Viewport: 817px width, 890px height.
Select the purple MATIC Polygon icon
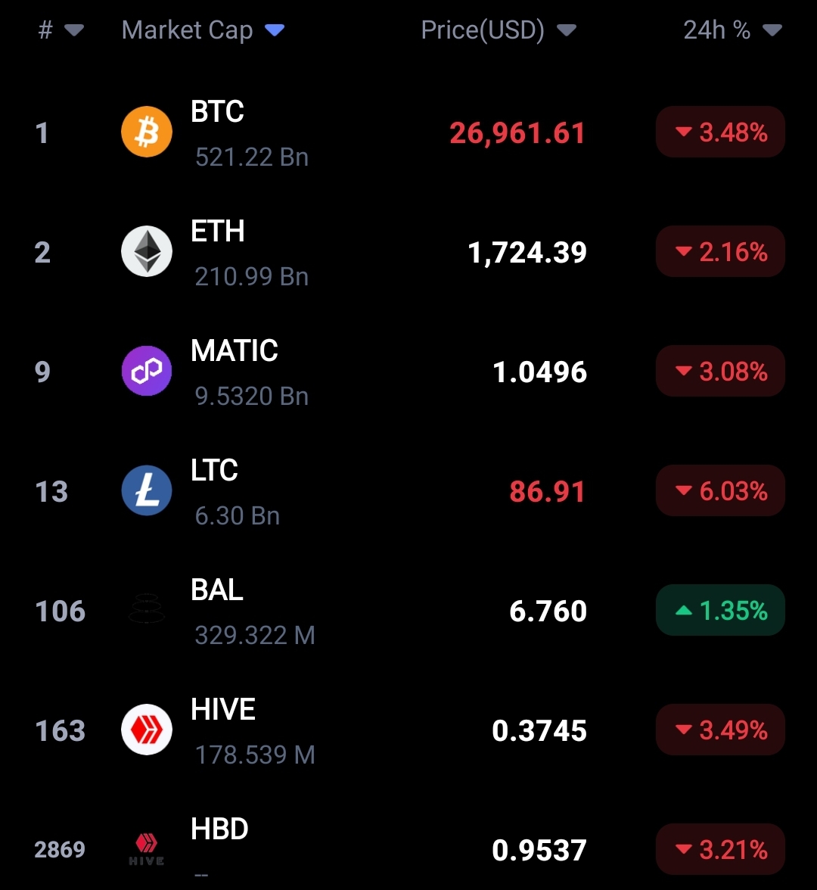147,371
